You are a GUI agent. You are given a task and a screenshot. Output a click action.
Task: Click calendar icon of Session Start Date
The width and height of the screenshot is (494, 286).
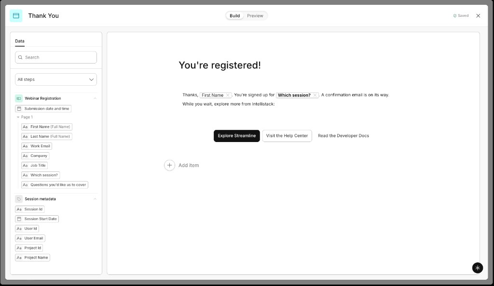click(19, 219)
